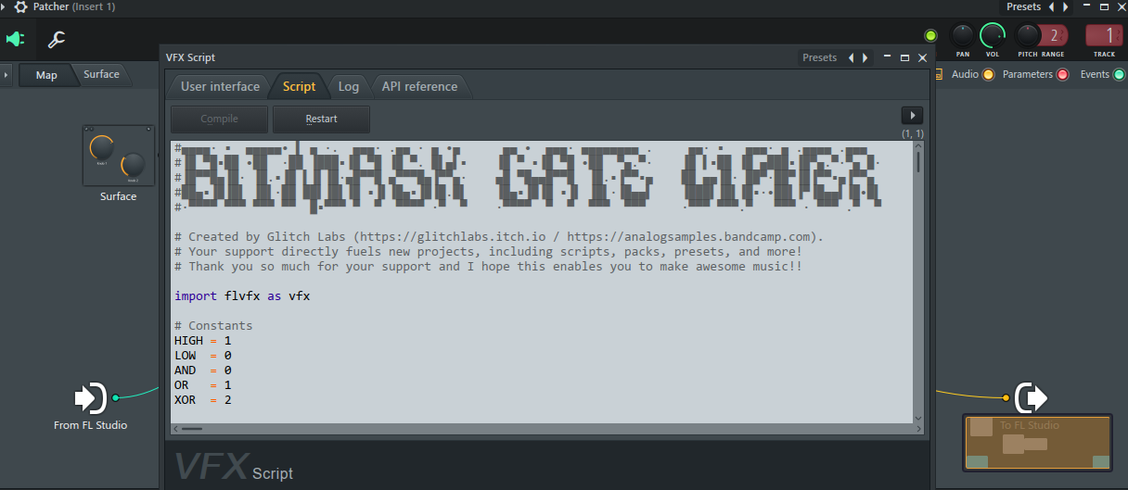Select the Surface module thumbnail
Screen dimensions: 1128x490
click(x=118, y=156)
